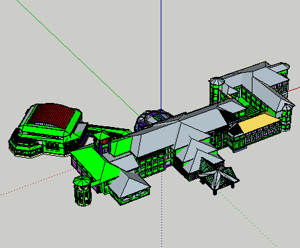Viewport: 300px width, 248px height.
Task: Select the yellow flat roof on the courtyard wing
Action: tap(259, 122)
